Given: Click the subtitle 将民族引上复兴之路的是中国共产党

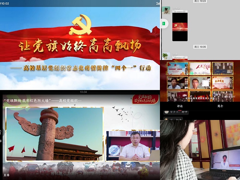Looking at the screenshot, I should pyautogui.click(x=83, y=173).
